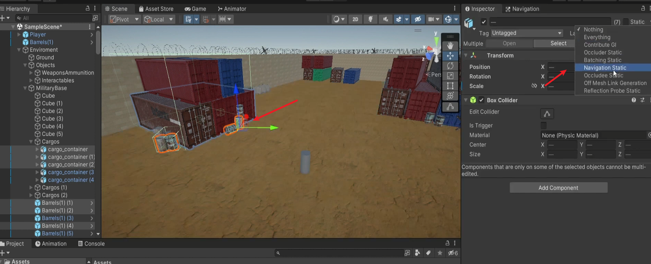Viewport: 651px width, 264px height.
Task: Toggle the Is Trigger checkbox
Action: tap(543, 125)
